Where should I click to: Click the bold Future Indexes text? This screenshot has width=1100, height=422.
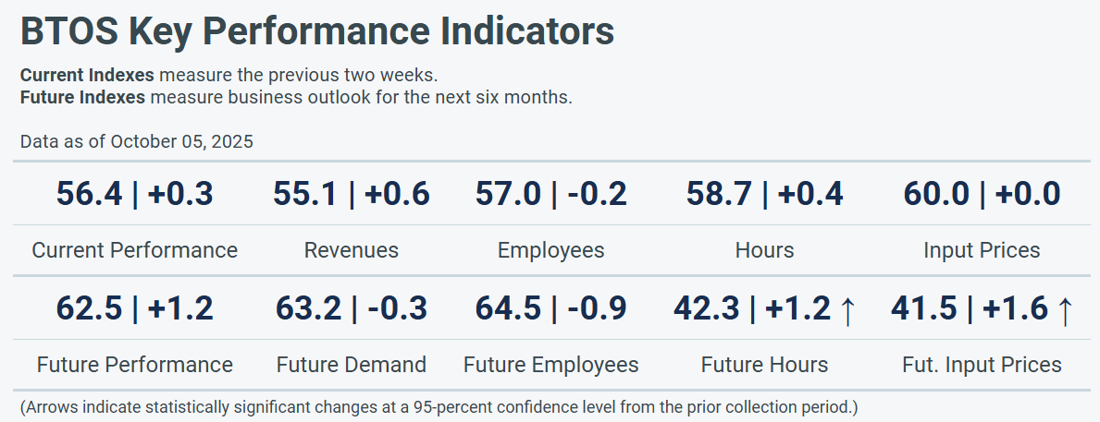click(x=82, y=97)
